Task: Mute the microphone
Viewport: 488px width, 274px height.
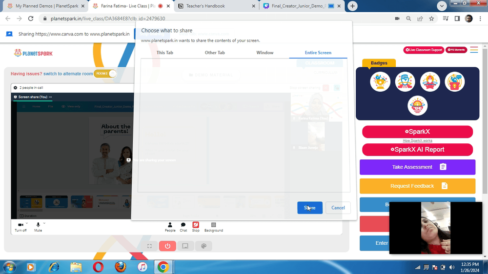Action: pos(38,227)
